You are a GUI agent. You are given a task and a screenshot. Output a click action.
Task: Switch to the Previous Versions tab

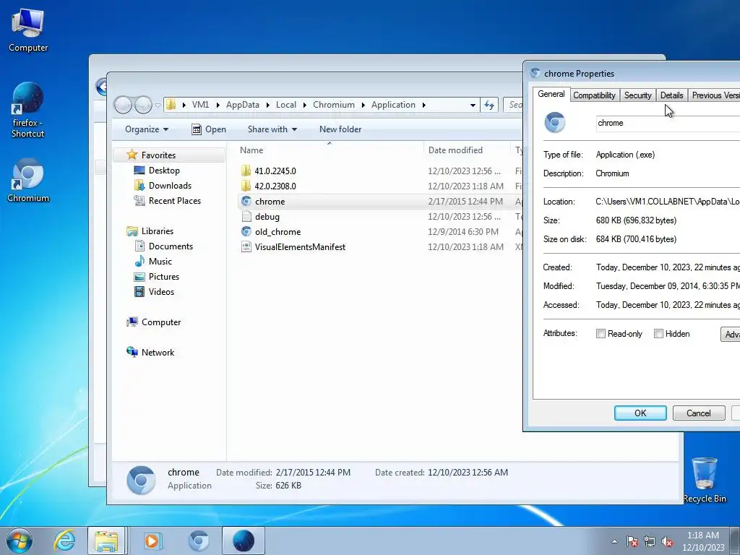[715, 95]
